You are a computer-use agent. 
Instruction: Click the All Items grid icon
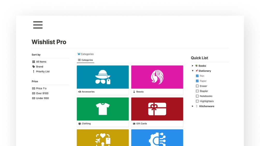[33, 62]
